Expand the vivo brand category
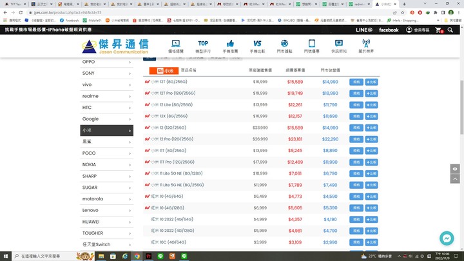The width and height of the screenshot is (464, 261). (x=106, y=84)
